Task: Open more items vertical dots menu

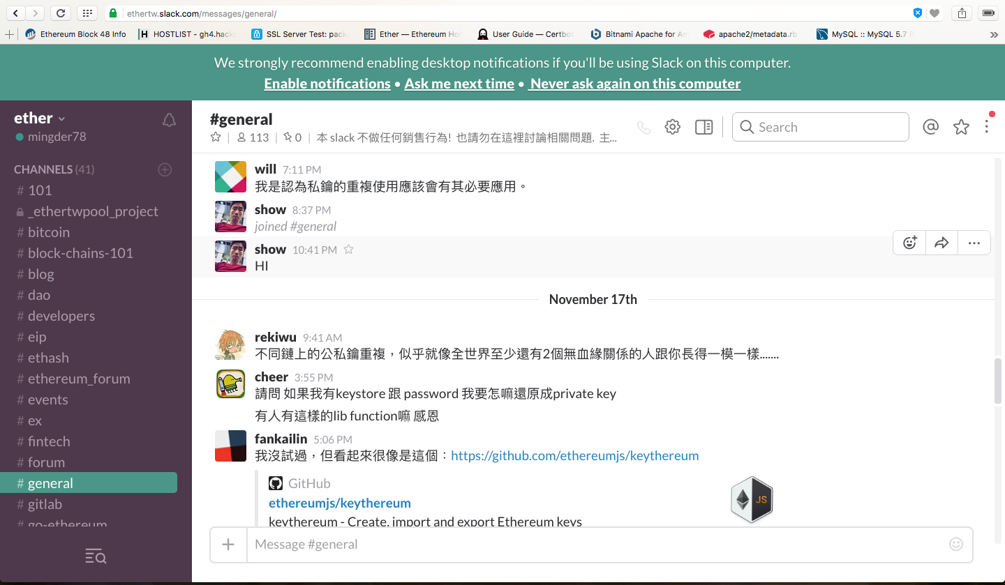Action: (x=986, y=126)
